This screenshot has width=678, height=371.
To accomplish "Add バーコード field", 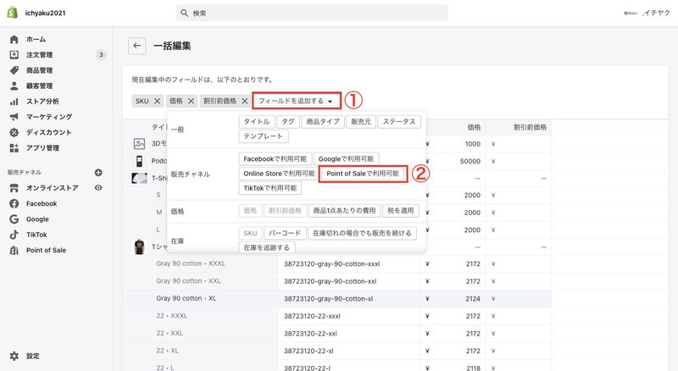I will click(285, 233).
